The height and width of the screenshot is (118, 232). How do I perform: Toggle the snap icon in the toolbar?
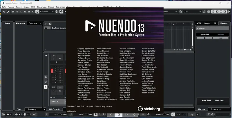[x=61, y=12]
